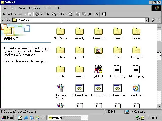Image resolution: width=162 pixels, height=121 pixels.
Task: Open the Tools menu
Action: [47, 8]
